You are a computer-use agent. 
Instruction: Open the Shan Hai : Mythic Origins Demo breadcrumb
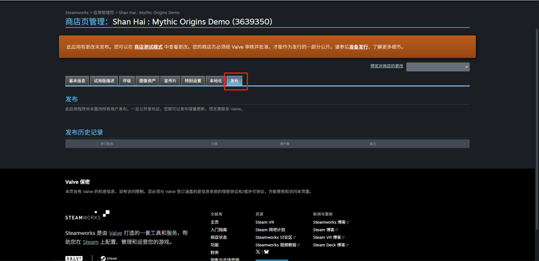click(x=149, y=13)
